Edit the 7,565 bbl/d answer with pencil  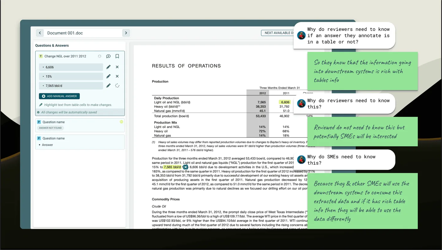point(108,86)
